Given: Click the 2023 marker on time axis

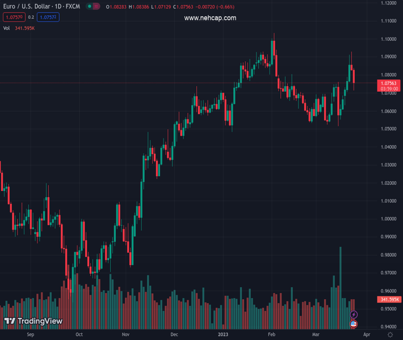Looking at the screenshot, I should [224, 335].
